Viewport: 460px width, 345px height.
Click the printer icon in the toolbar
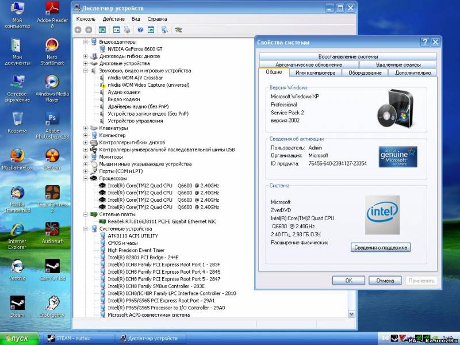coord(127,30)
